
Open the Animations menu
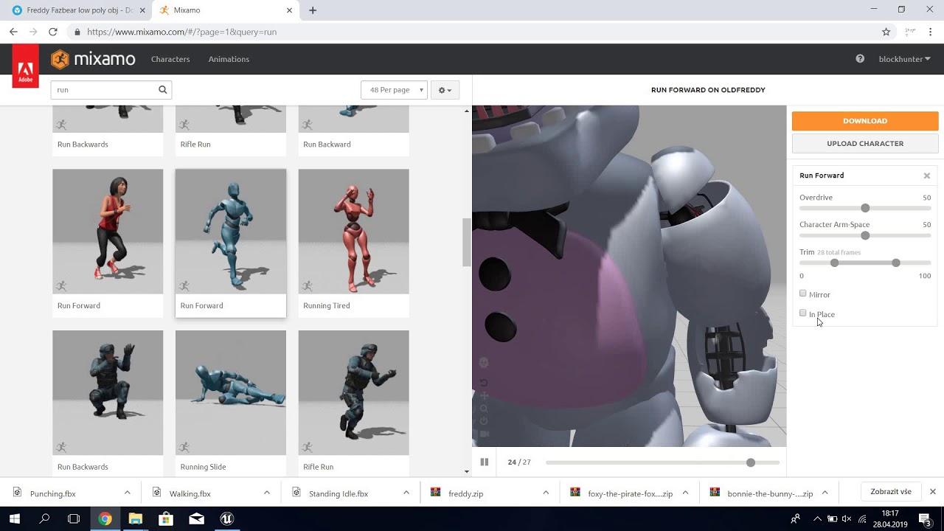229,59
